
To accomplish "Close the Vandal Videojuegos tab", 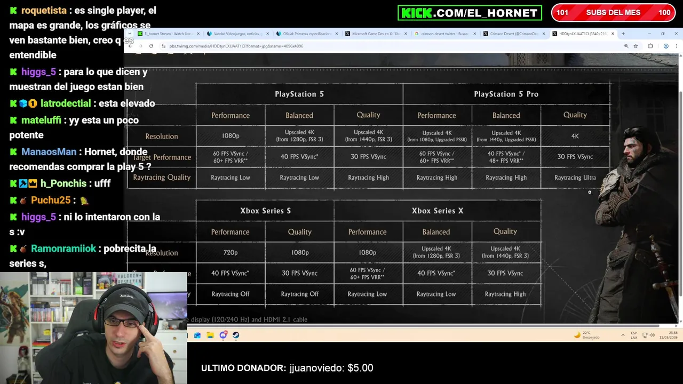I will [267, 34].
